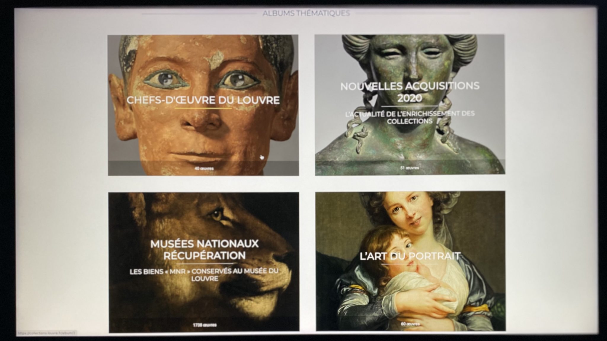Click the '1738 œuvres' count label

(x=205, y=325)
